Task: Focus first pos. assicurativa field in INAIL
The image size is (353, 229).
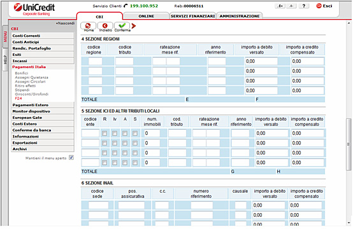Action: (131, 205)
